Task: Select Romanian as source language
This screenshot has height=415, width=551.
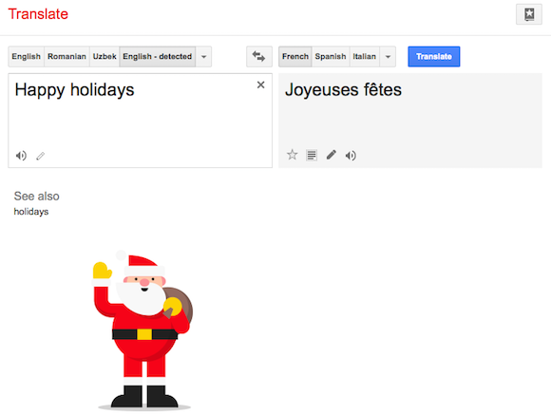Action: point(66,57)
